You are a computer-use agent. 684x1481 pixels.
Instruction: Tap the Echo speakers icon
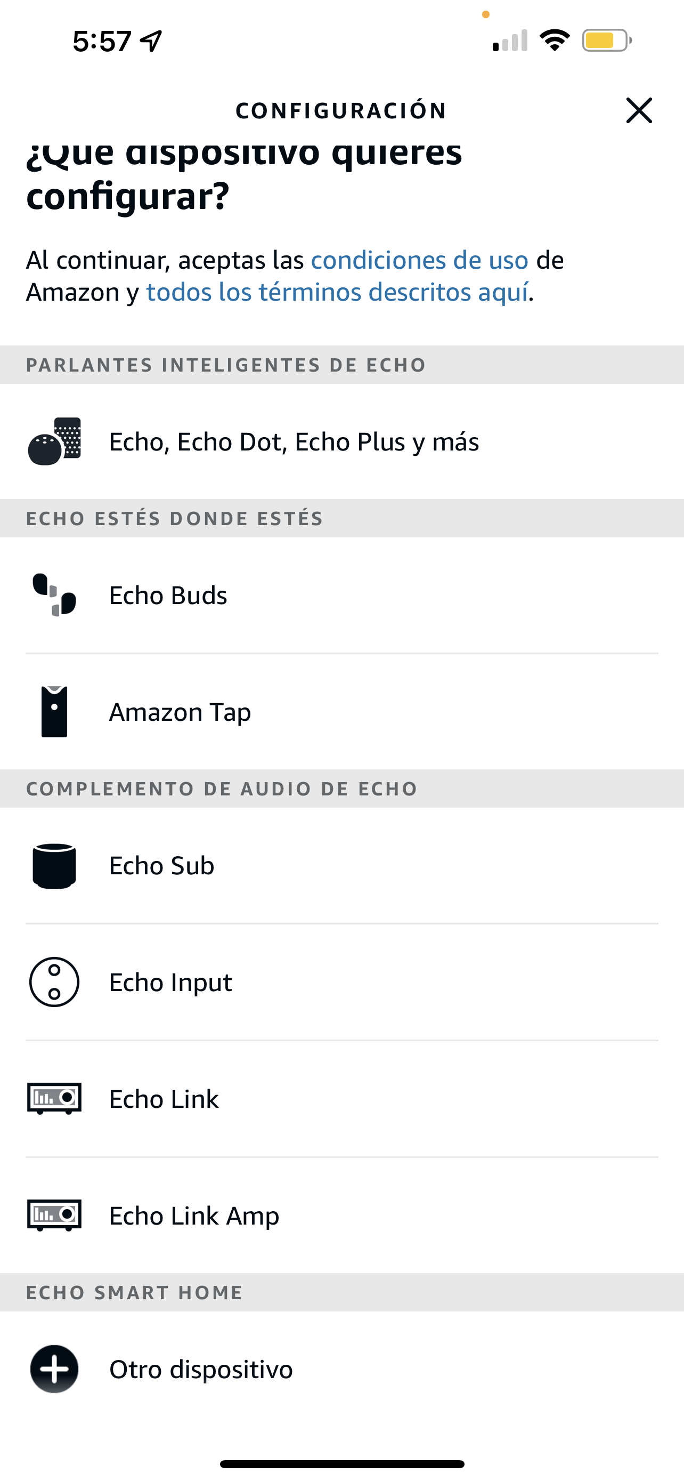[54, 441]
